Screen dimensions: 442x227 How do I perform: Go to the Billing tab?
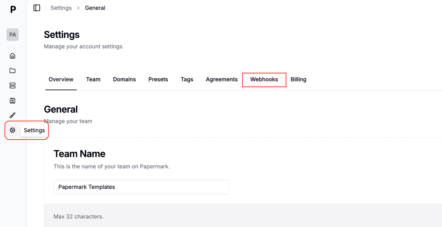[x=298, y=79]
